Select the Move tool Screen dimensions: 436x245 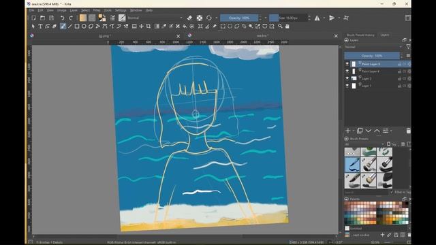click(x=142, y=26)
